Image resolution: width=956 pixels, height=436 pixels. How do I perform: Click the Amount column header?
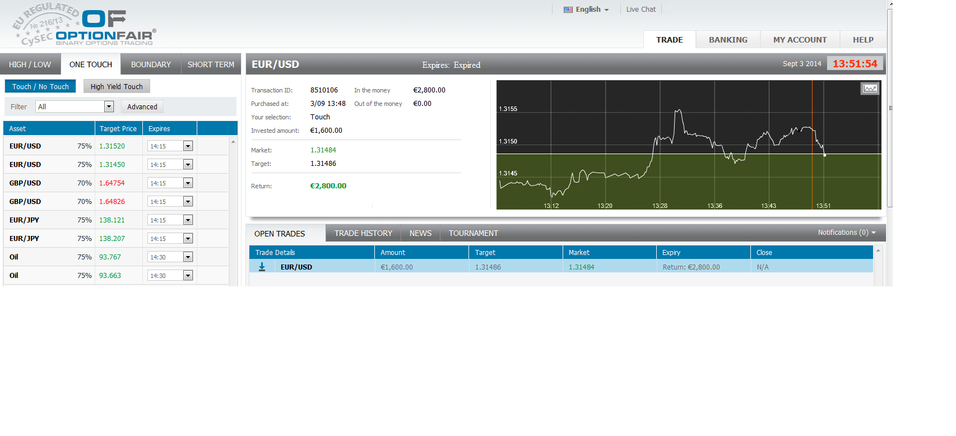click(x=421, y=253)
